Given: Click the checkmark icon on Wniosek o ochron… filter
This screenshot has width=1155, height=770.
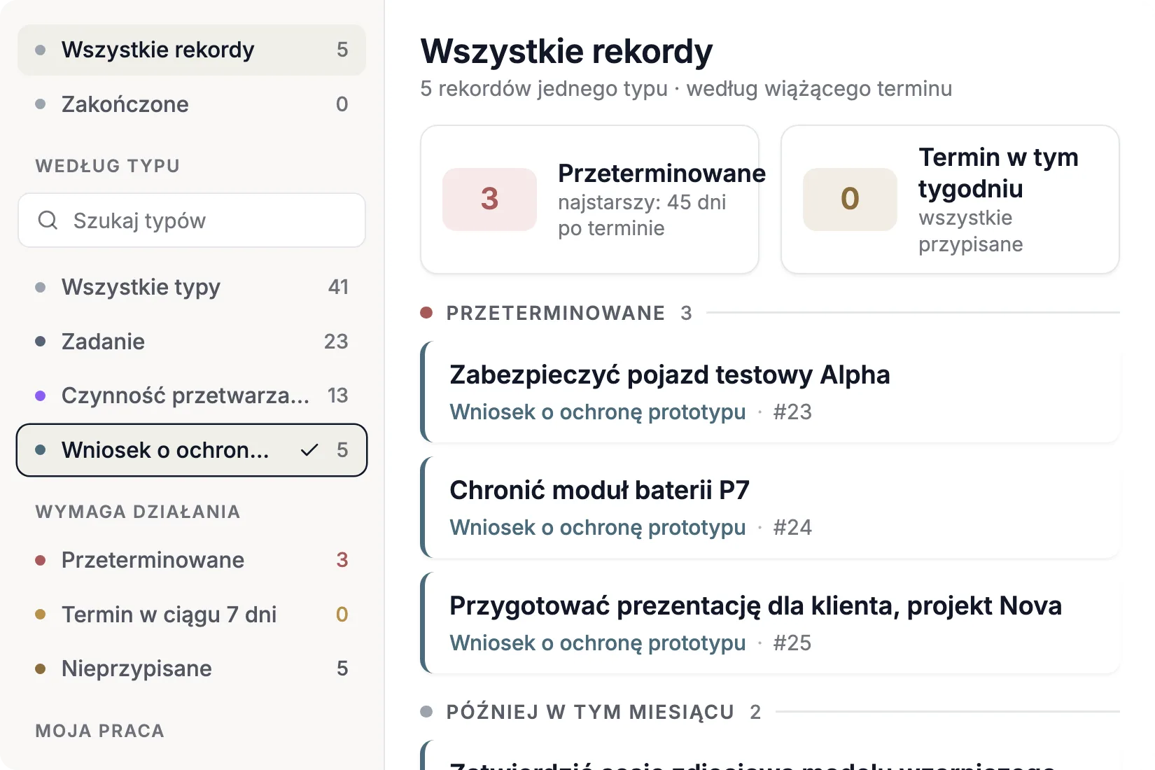Looking at the screenshot, I should pos(309,450).
